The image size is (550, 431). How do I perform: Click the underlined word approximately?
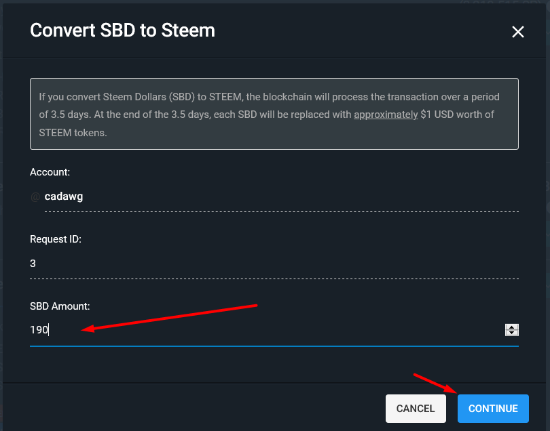pos(386,115)
